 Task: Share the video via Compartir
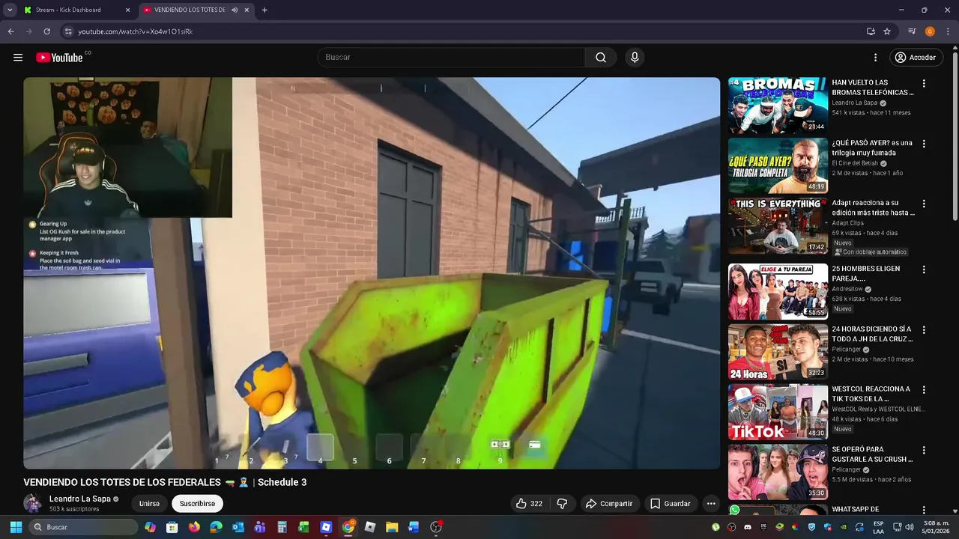click(609, 504)
